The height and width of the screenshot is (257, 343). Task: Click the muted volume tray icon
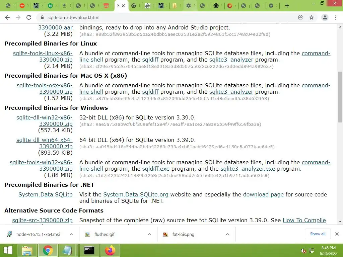(x=303, y=251)
